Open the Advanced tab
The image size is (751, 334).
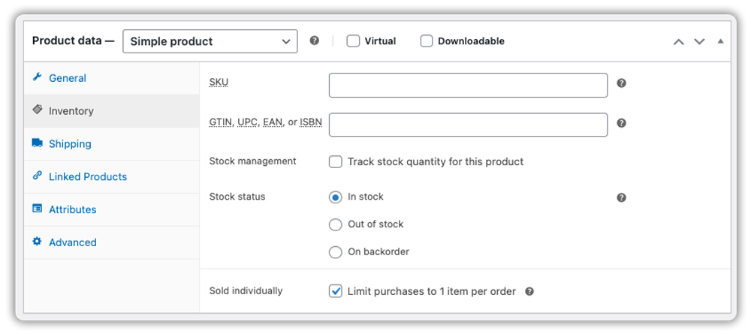tap(112, 242)
